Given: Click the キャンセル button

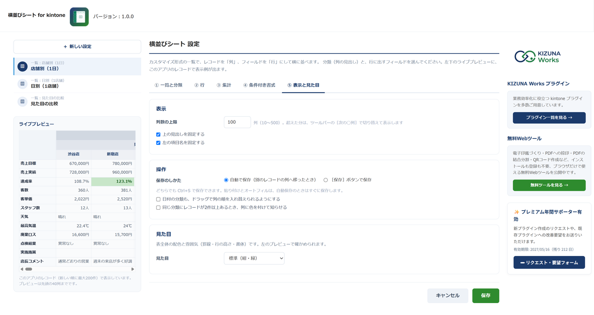Looking at the screenshot, I should (448, 295).
